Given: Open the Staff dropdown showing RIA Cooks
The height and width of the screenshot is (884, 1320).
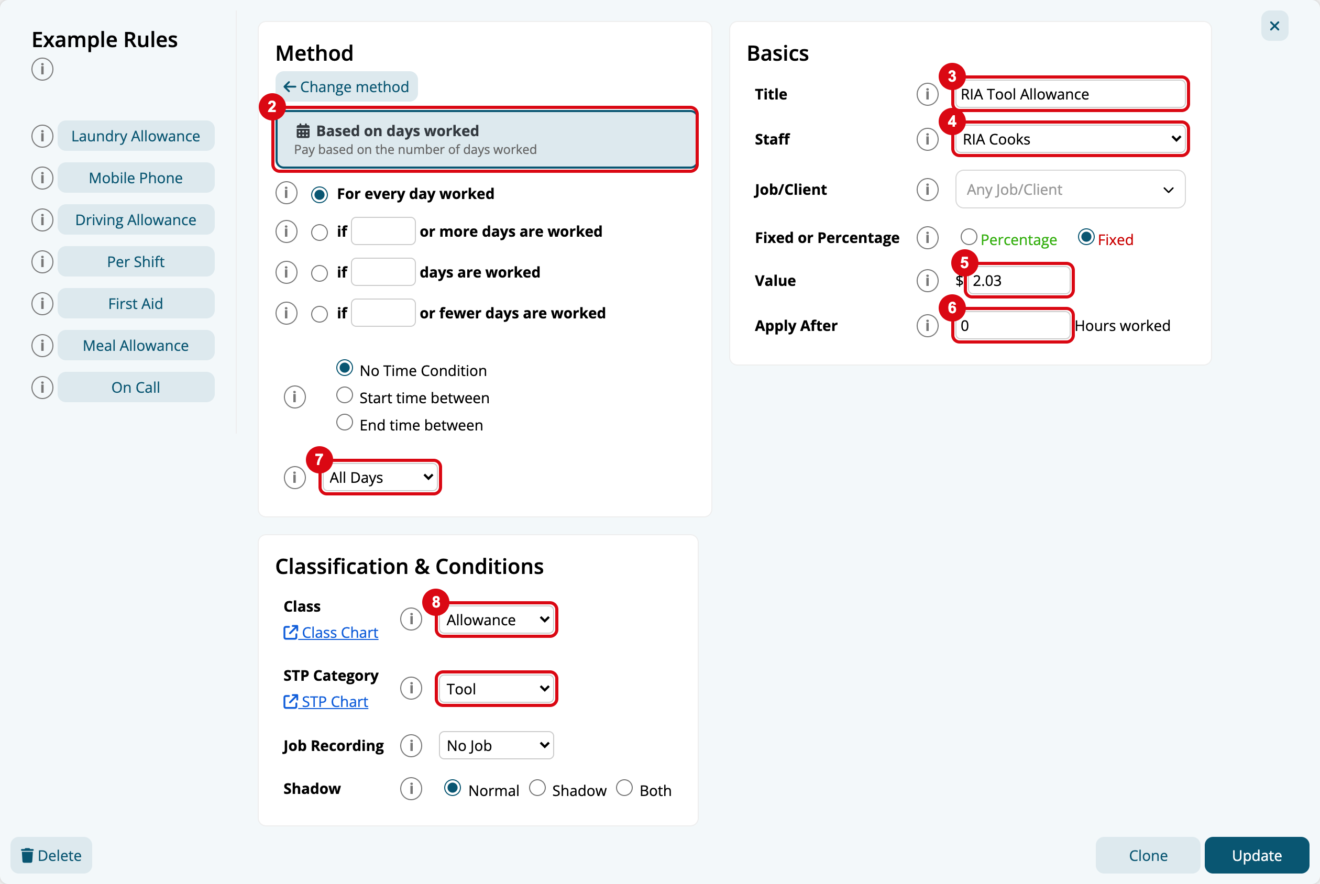Looking at the screenshot, I should (1070, 139).
